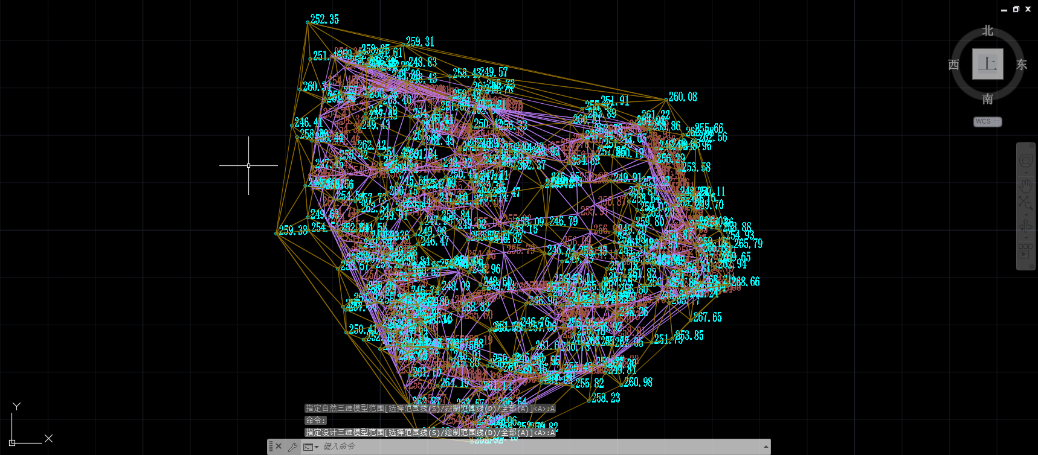Viewport: 1038px width, 455px height.
Task: Close the command line with its X
Action: coord(279,447)
